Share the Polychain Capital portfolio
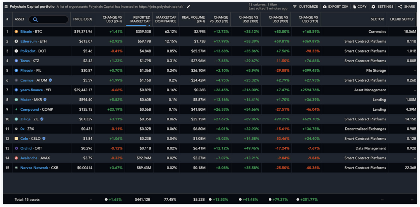The image size is (420, 207). [406, 7]
